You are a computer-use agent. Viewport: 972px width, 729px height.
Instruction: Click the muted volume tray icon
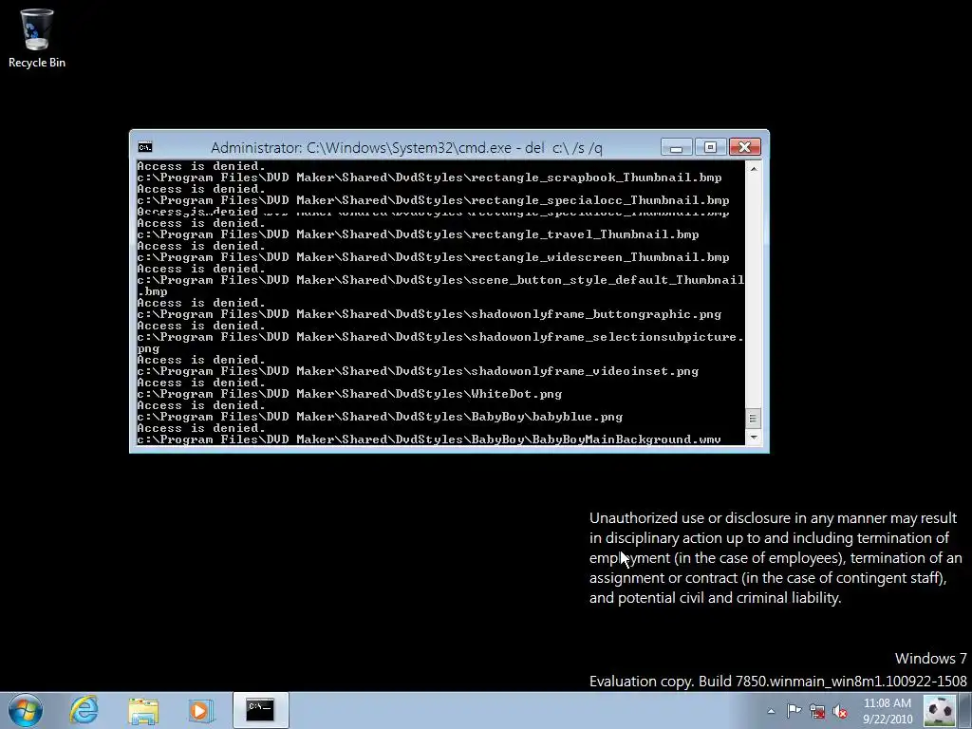[x=840, y=711]
